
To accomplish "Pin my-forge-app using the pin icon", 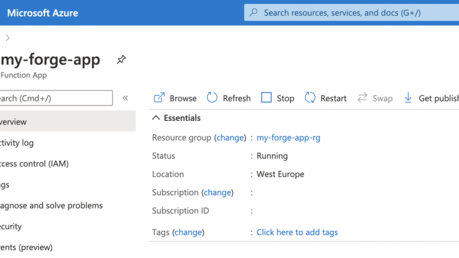I will tap(121, 60).
